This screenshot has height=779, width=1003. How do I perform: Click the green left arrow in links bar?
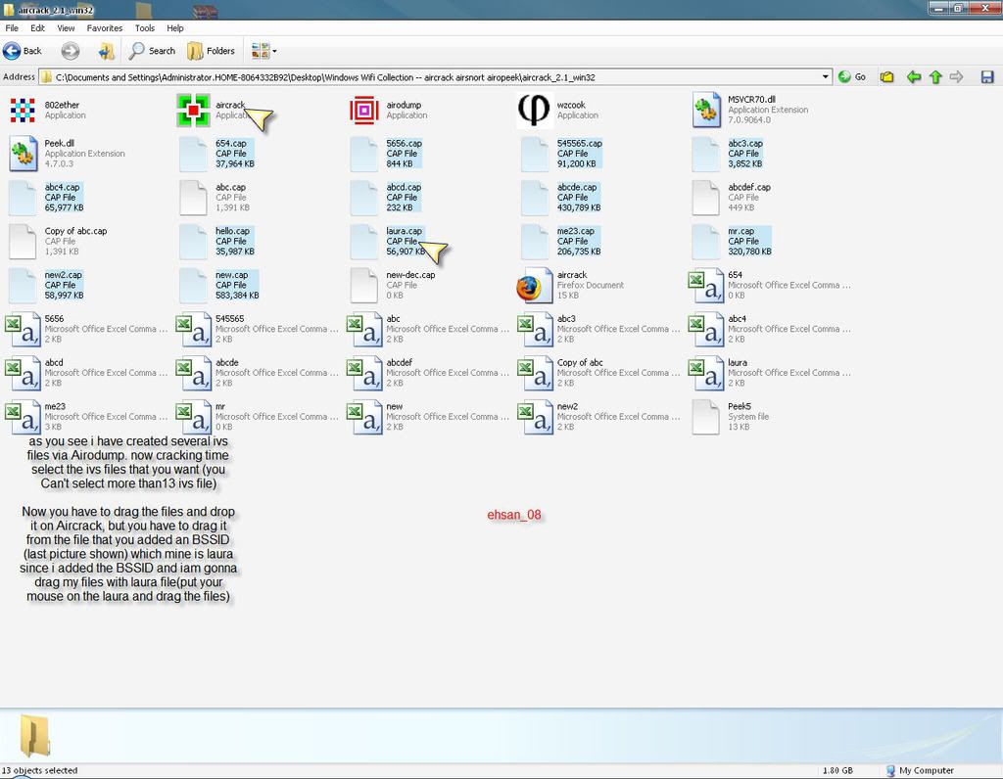[914, 77]
